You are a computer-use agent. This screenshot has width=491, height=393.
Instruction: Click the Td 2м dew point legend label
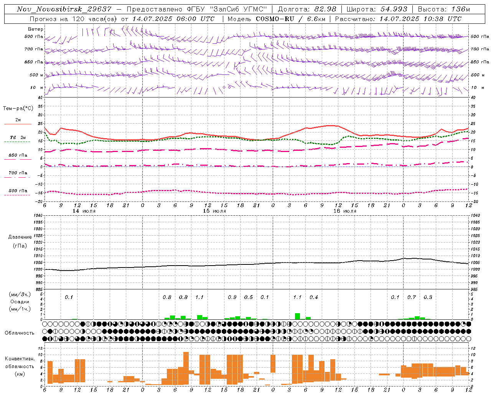click(x=18, y=137)
